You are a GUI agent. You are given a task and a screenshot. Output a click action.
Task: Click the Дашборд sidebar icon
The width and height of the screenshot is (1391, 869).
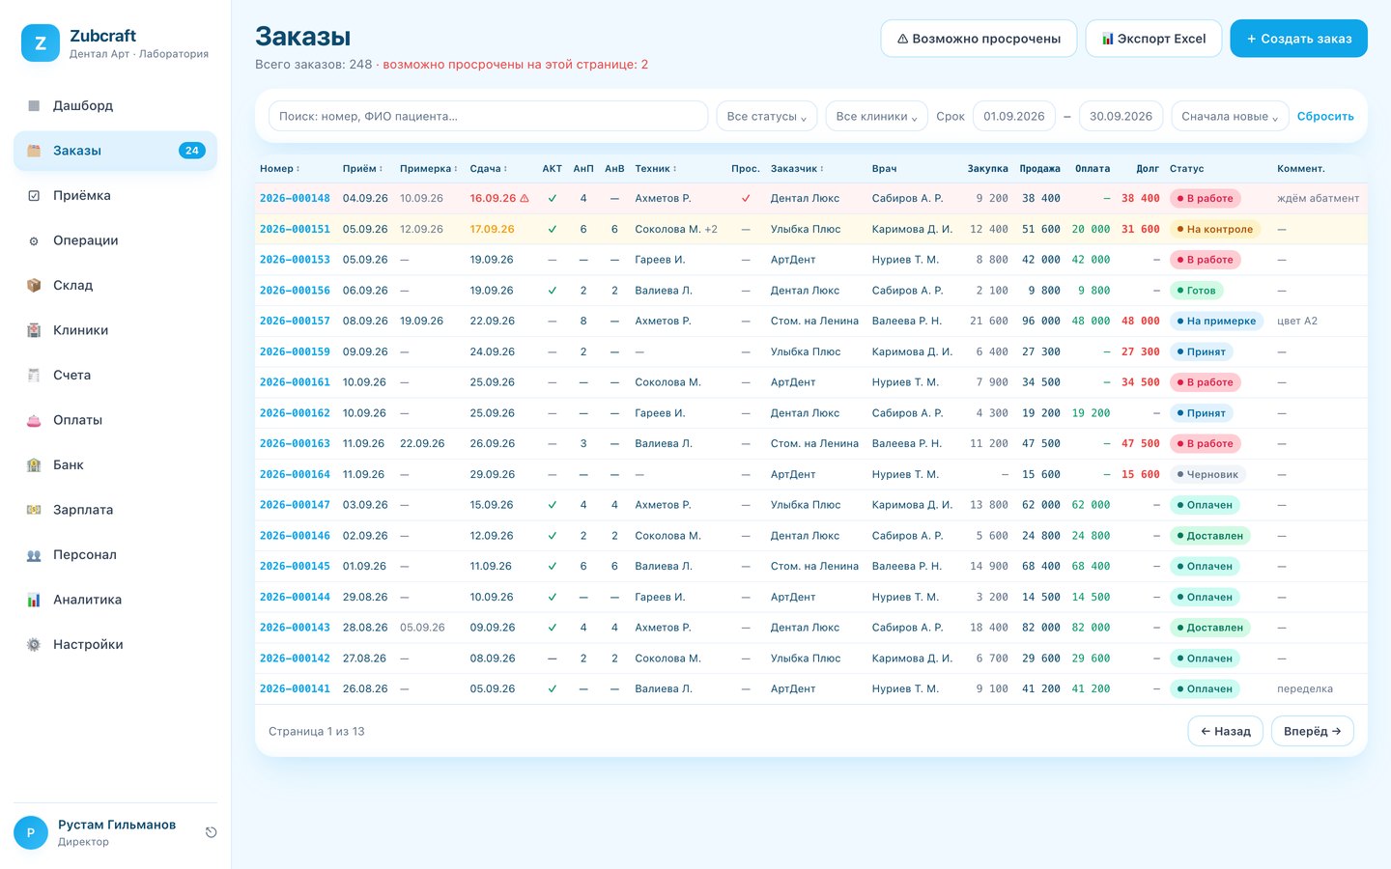(x=34, y=106)
